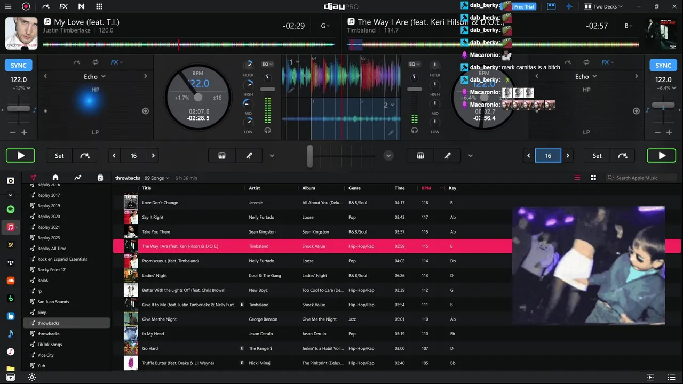Click the right deck jump-to-cue arrow button
683x384 pixels.
coord(622,156)
